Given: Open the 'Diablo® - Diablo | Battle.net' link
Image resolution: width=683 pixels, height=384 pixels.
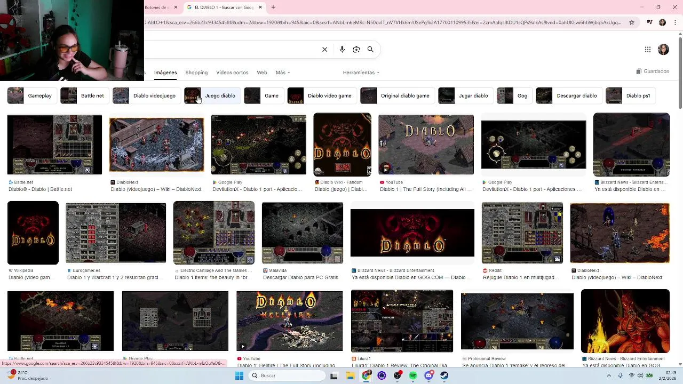Looking at the screenshot, I should point(40,189).
